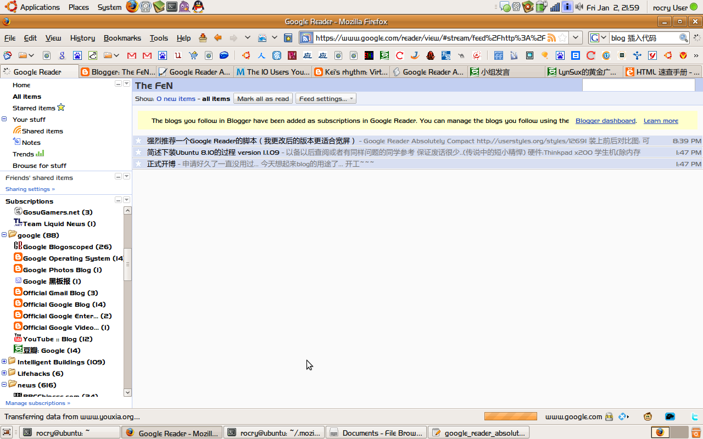703x439 pixels.
Task: Open the Shared items feed icon
Action: click(x=17, y=131)
